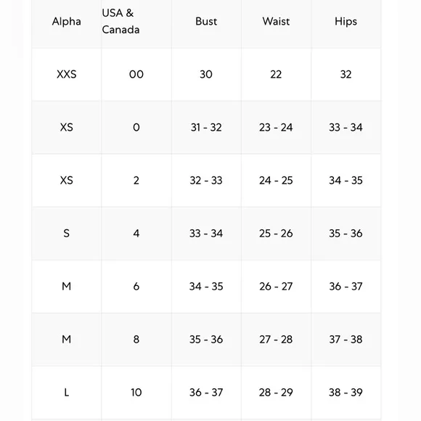Click the waist value 24 - 25
Image resolution: width=421 pixels, height=421 pixels.
[x=276, y=181]
